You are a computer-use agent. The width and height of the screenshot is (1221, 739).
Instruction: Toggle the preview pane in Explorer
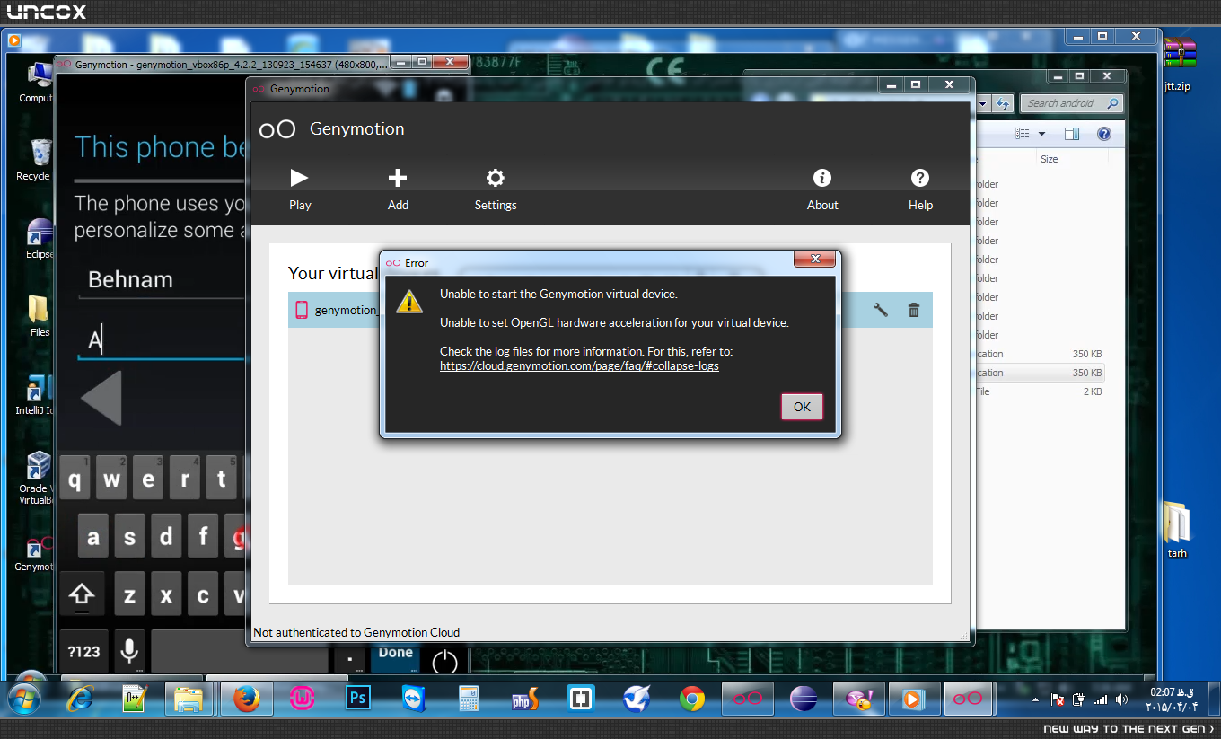point(1071,134)
